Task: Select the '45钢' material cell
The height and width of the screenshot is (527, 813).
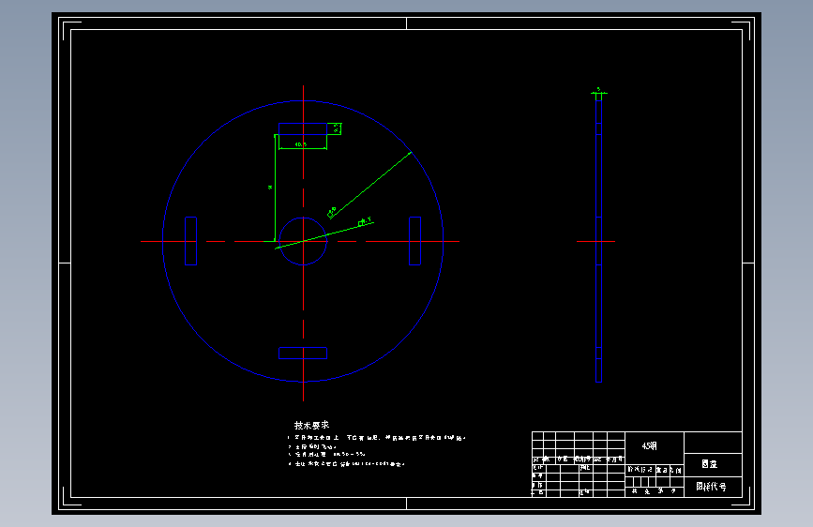Action: pyautogui.click(x=655, y=446)
